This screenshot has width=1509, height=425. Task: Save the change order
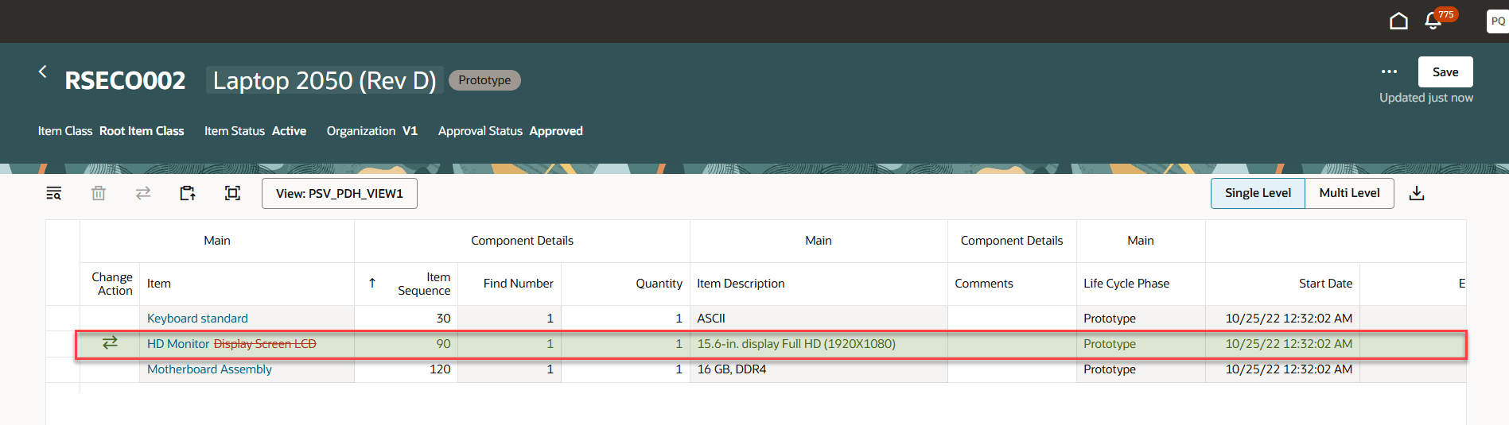1445,71
